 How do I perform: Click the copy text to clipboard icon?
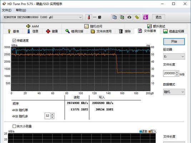click(x=114, y=17)
